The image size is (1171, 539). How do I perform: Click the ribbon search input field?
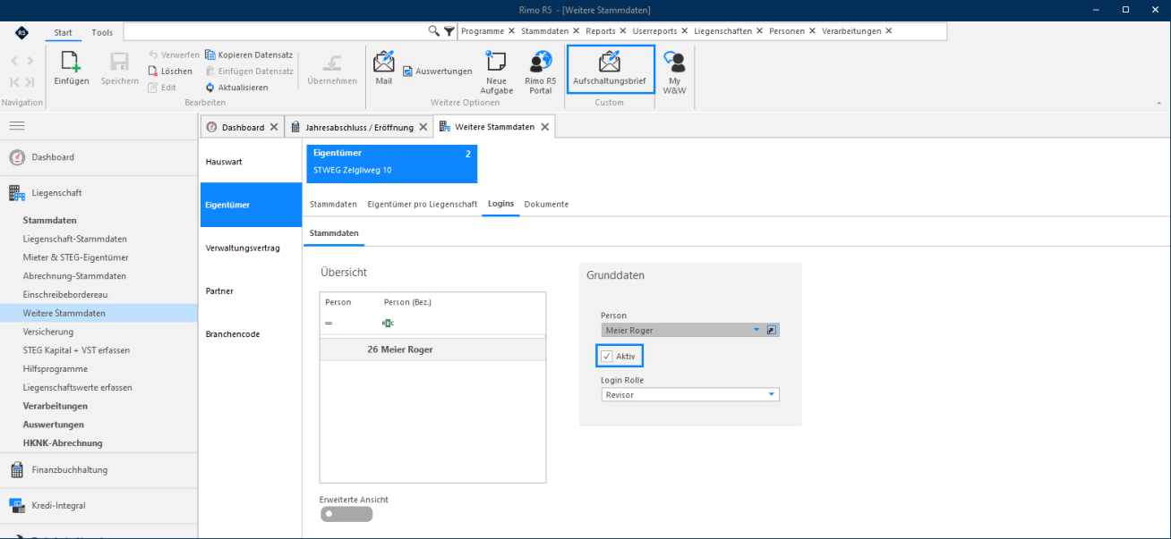276,30
